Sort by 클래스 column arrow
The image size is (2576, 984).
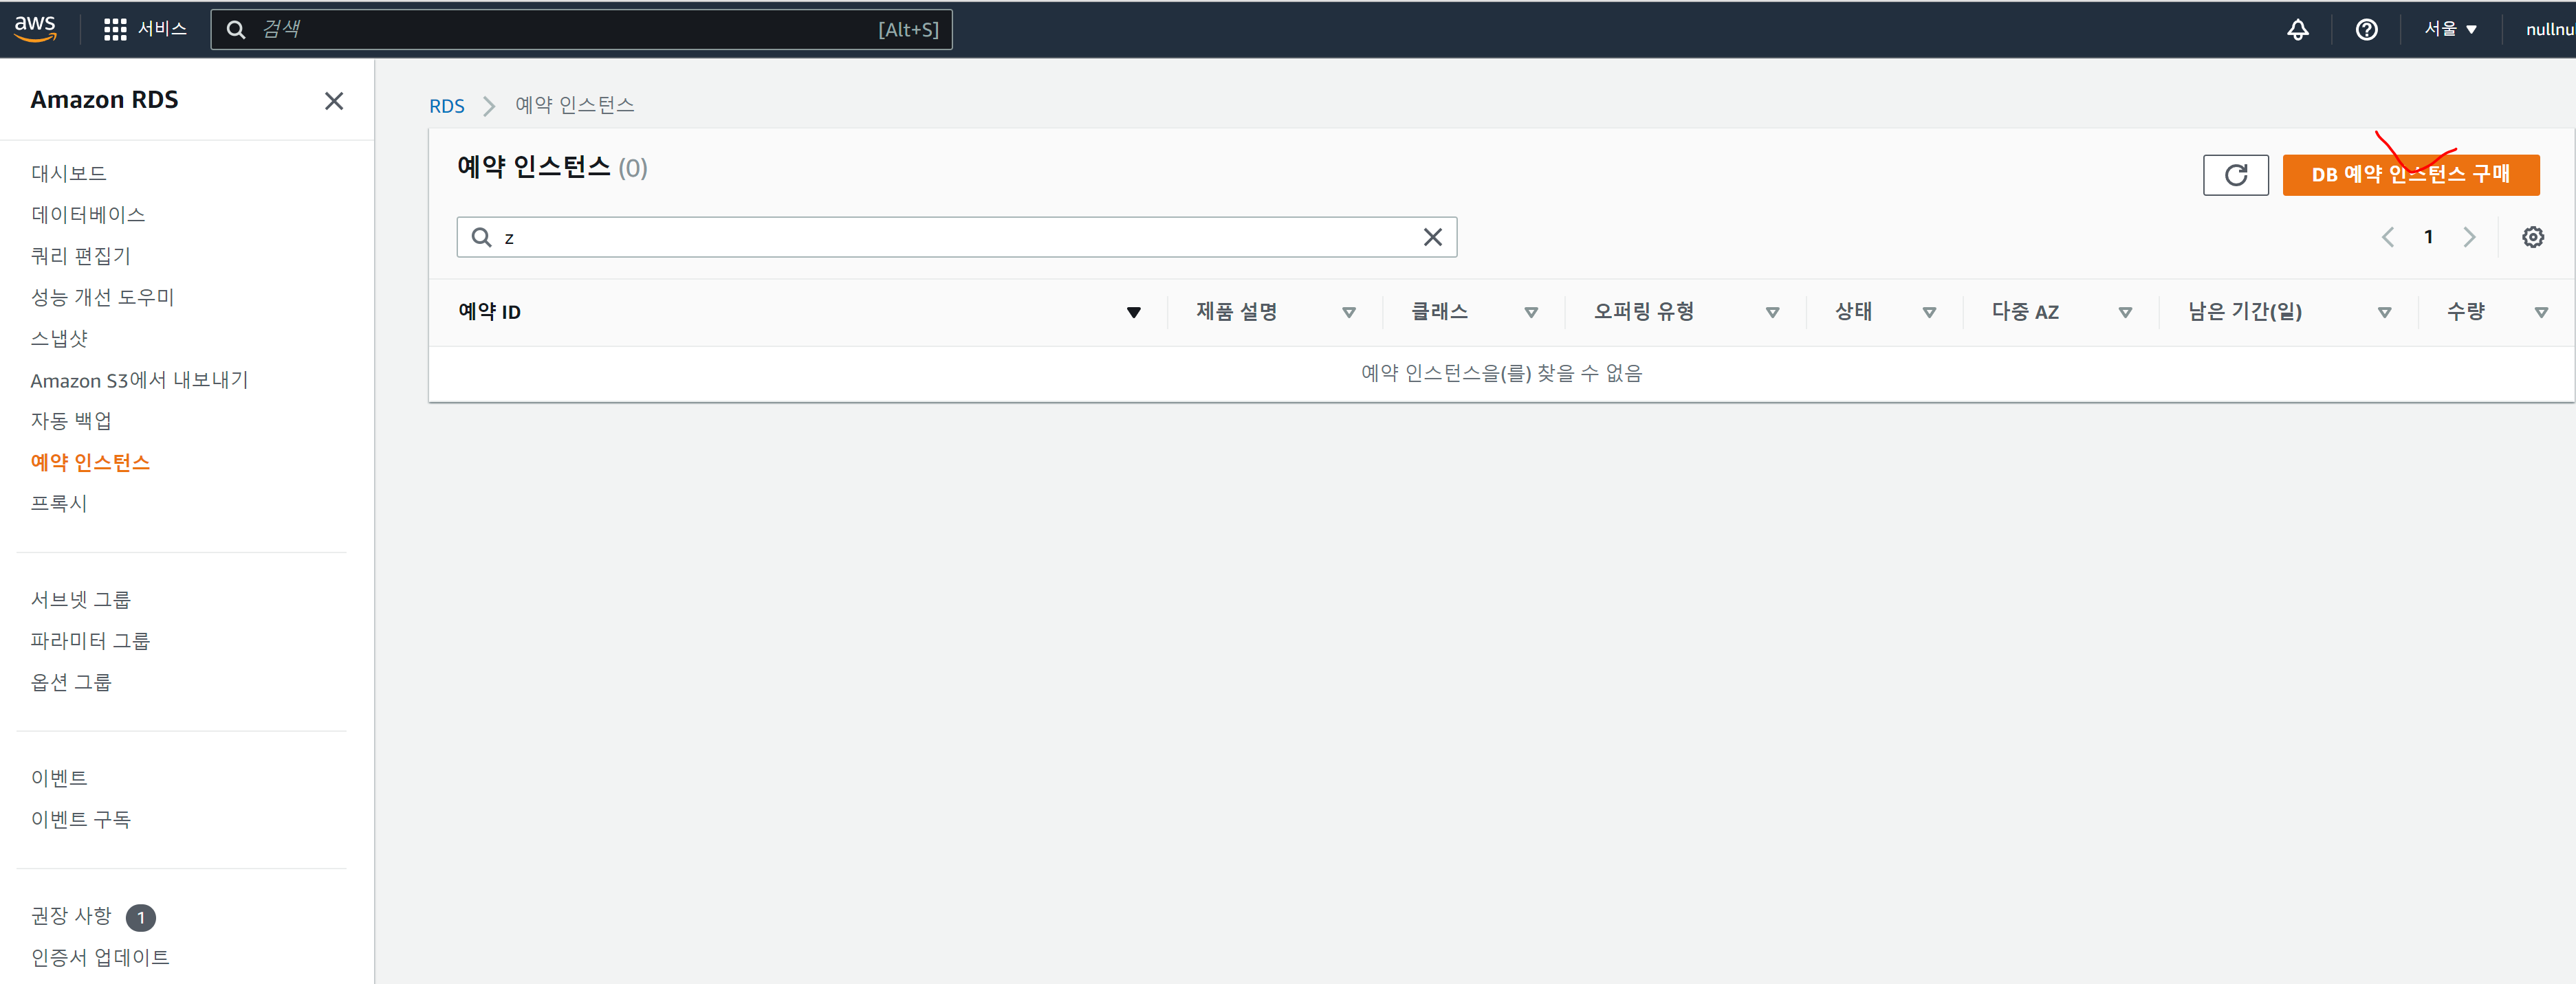[1530, 312]
